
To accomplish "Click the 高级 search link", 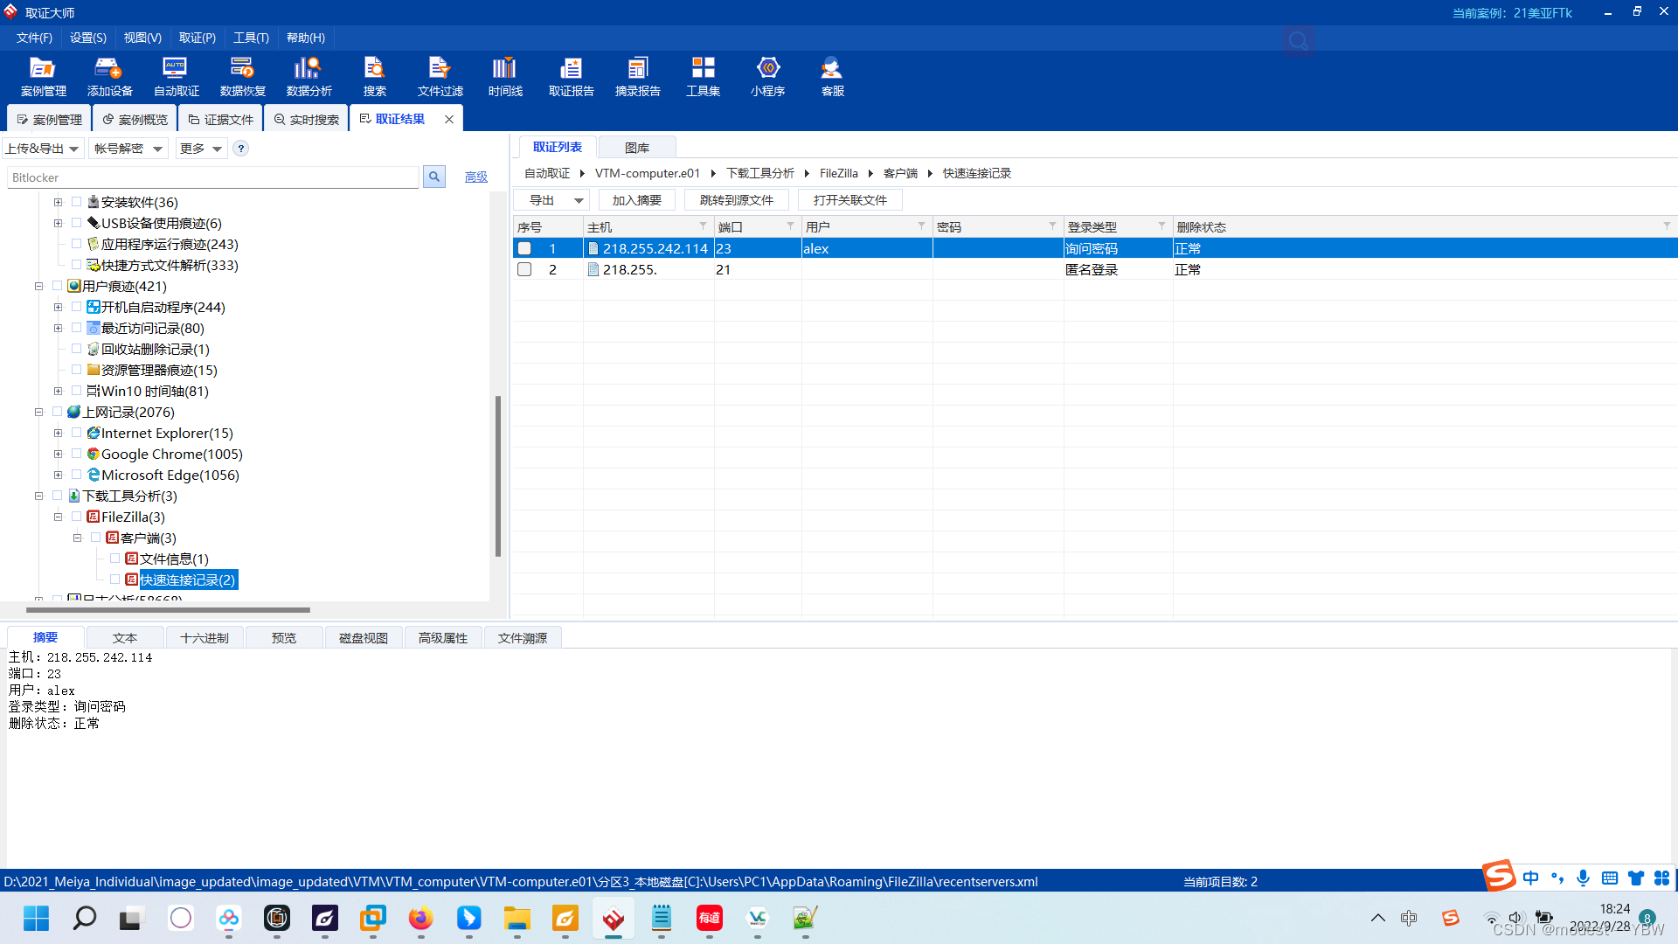I will (x=475, y=177).
